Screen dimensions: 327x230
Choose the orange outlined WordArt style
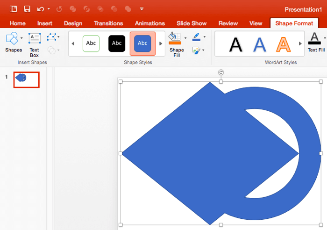[283, 44]
